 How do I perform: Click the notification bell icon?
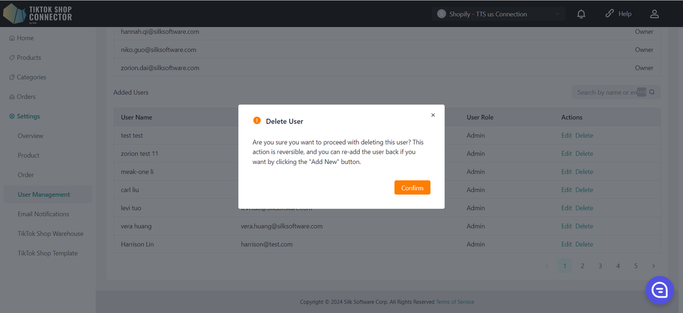pos(581,14)
